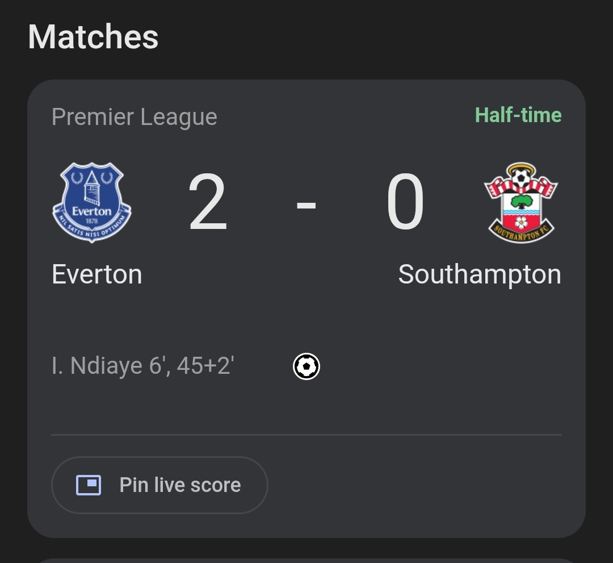This screenshot has width=613, height=563.
Task: Click the Southampton FC crest
Action: (521, 203)
